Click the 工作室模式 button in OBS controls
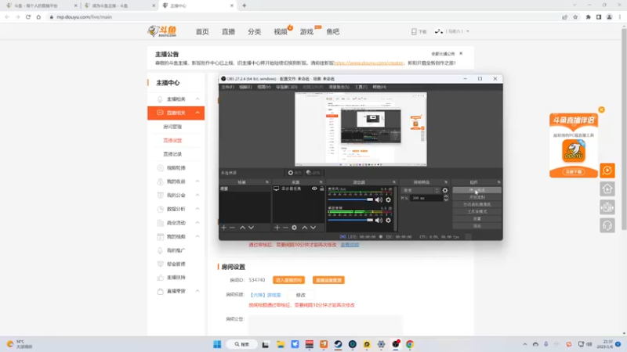Screen dimensions: 627x352 pos(477,211)
